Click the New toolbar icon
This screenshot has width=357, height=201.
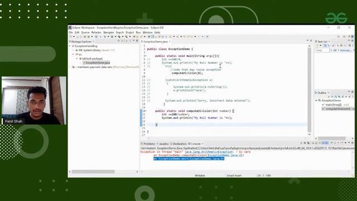pyautogui.click(x=71, y=37)
